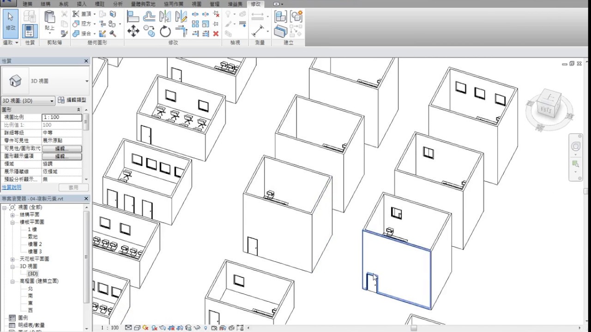
Task: Select the Move tool
Action: pyautogui.click(x=133, y=31)
